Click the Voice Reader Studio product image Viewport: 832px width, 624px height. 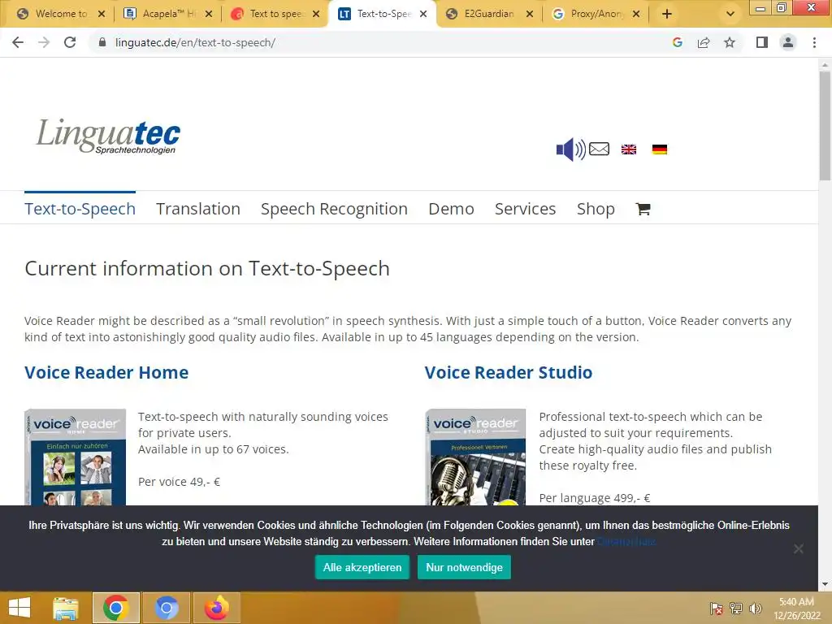coord(476,457)
